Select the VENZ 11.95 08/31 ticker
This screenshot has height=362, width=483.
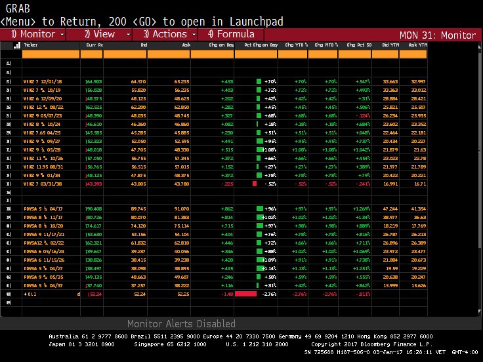43,167
